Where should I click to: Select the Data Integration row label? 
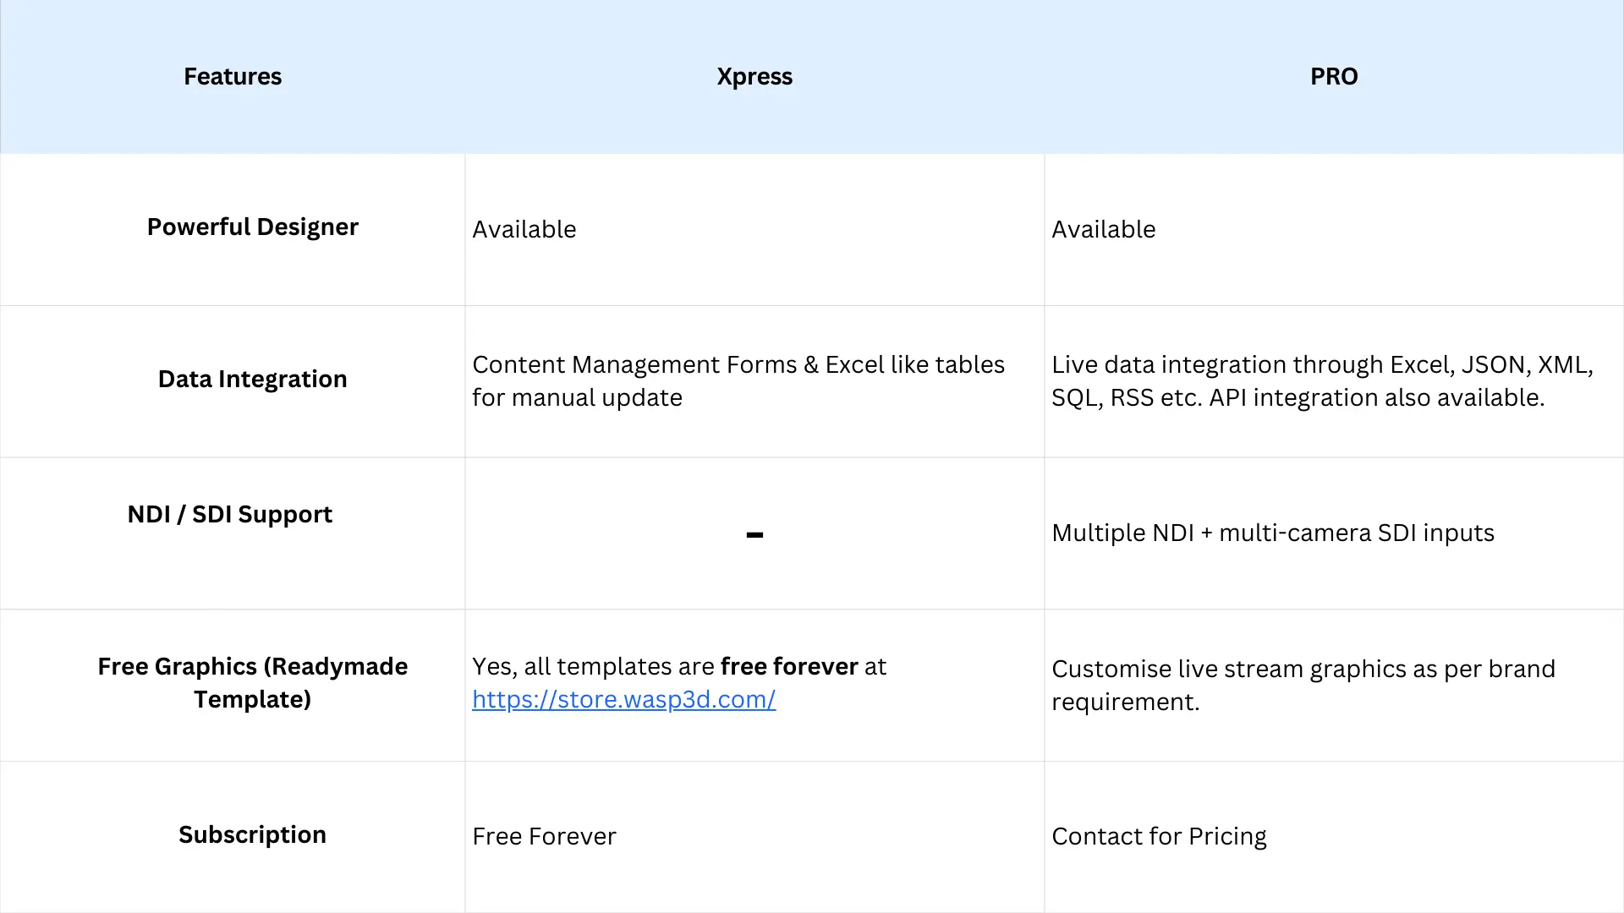point(252,379)
